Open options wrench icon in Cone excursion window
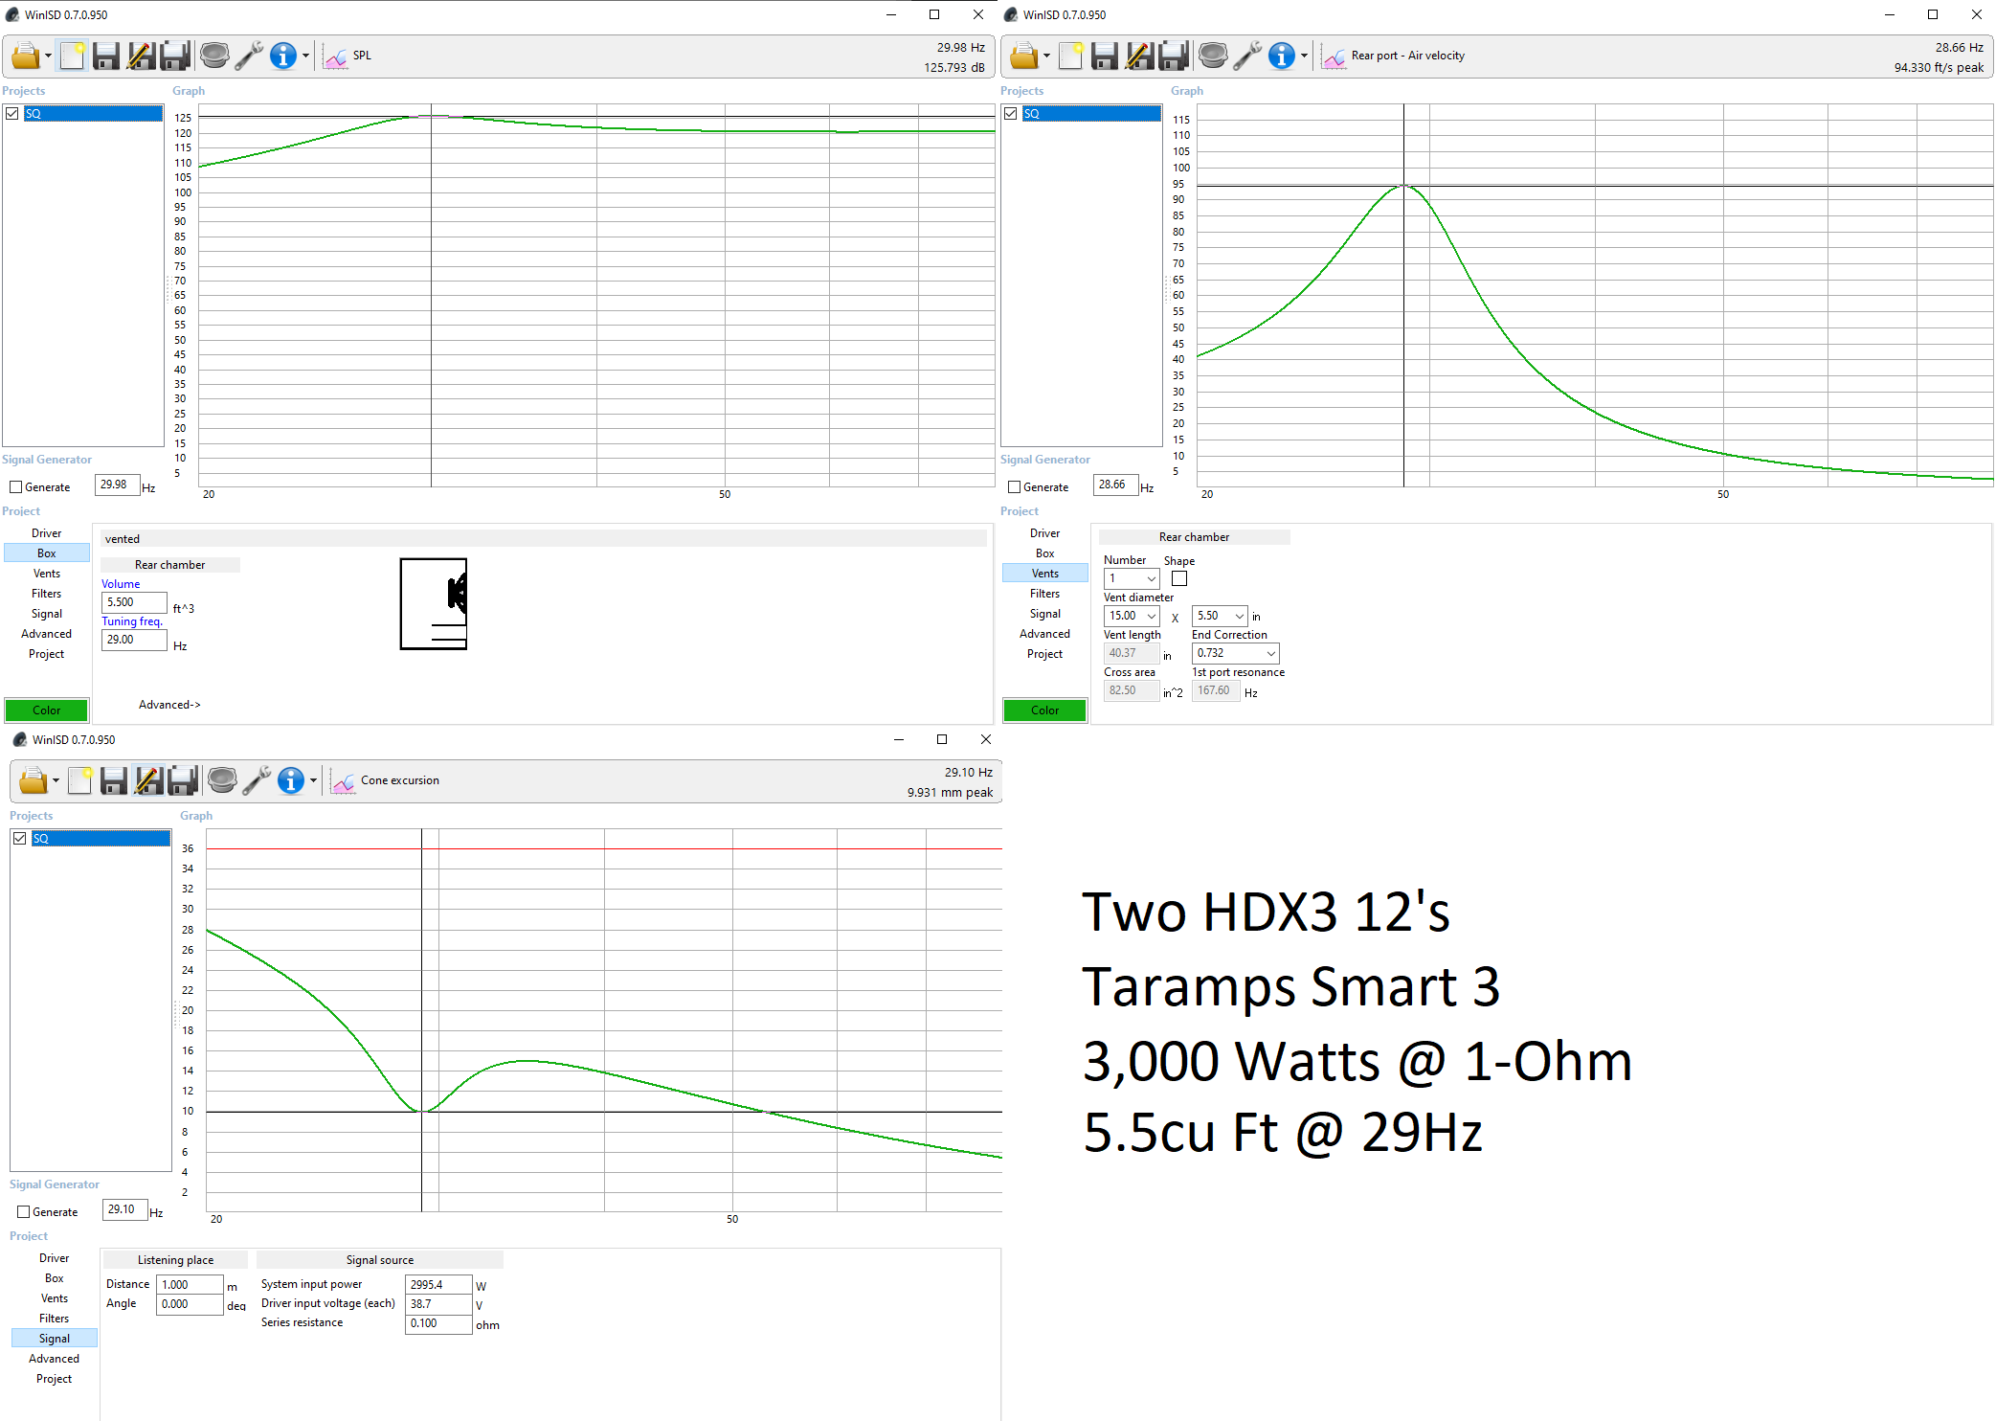The width and height of the screenshot is (1996, 1421). (x=257, y=780)
